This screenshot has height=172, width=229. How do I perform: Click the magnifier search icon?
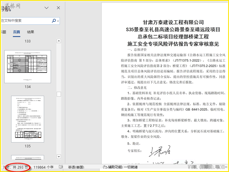pyautogui.click(x=54, y=21)
